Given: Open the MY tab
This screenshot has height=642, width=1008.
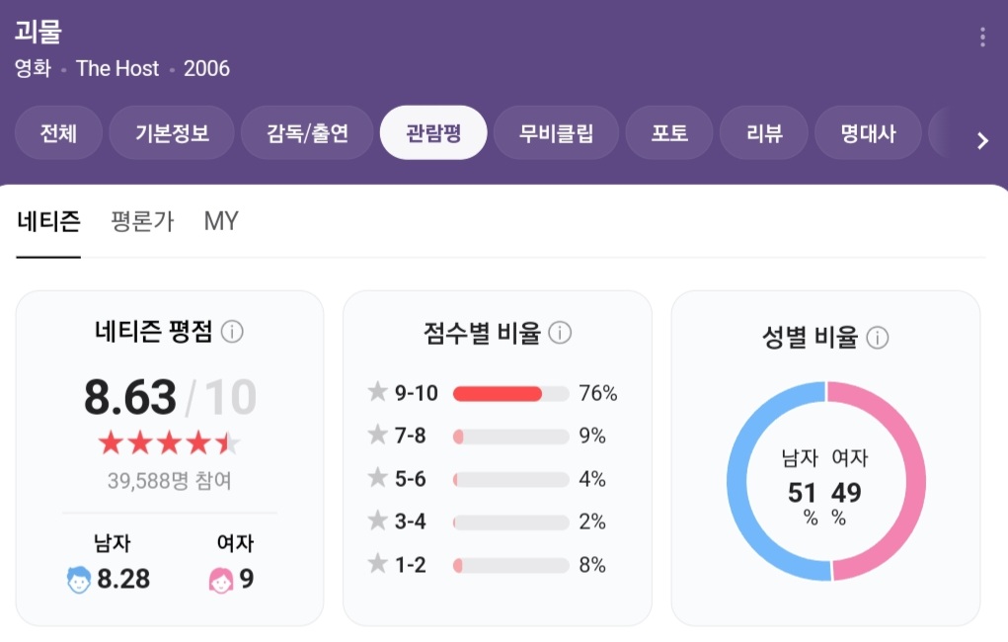Looking at the screenshot, I should [220, 221].
